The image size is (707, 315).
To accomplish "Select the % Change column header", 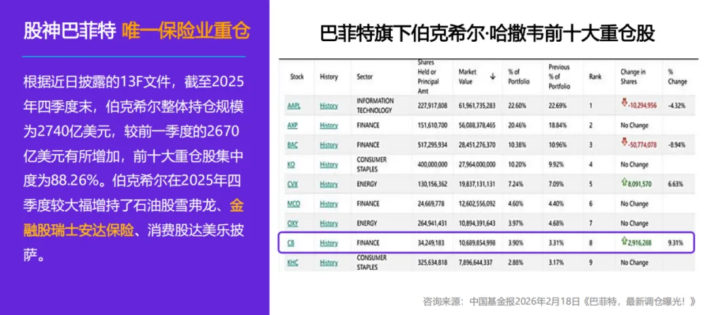I will point(678,77).
